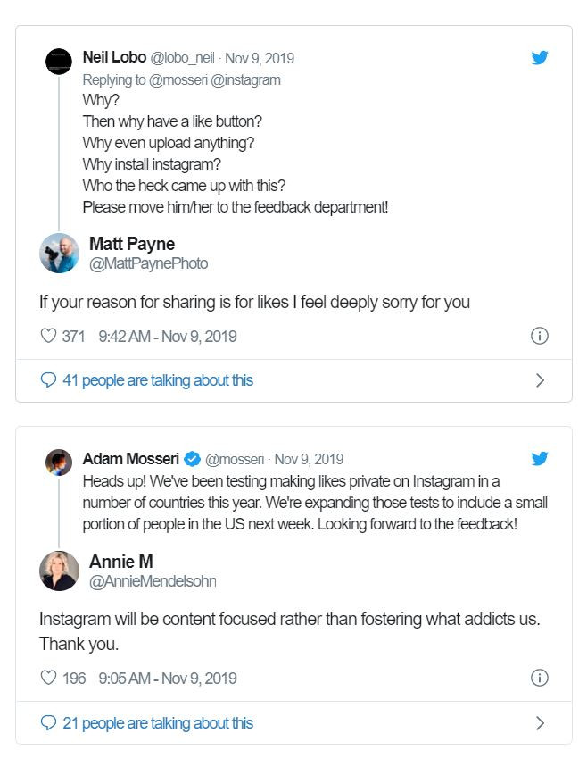Like Annie M's tweet with heart icon
Screen dimensions: 587x767
(48, 679)
